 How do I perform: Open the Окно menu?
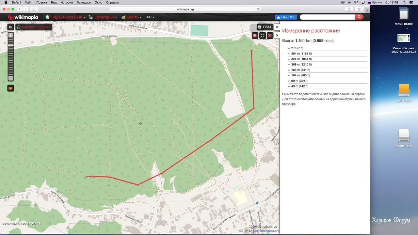[98, 2]
